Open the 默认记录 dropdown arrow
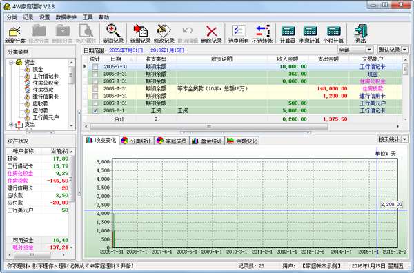Image resolution: width=414 pixels, height=273 pixels. [405, 50]
